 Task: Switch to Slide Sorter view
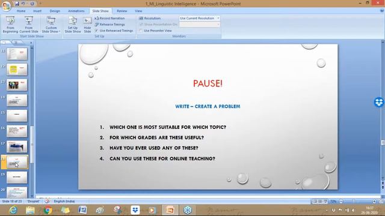pos(320,202)
